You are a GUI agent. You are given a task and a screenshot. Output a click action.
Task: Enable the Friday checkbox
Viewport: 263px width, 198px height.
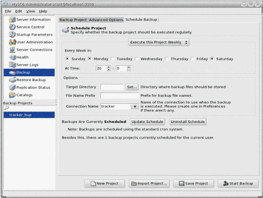click(x=193, y=59)
